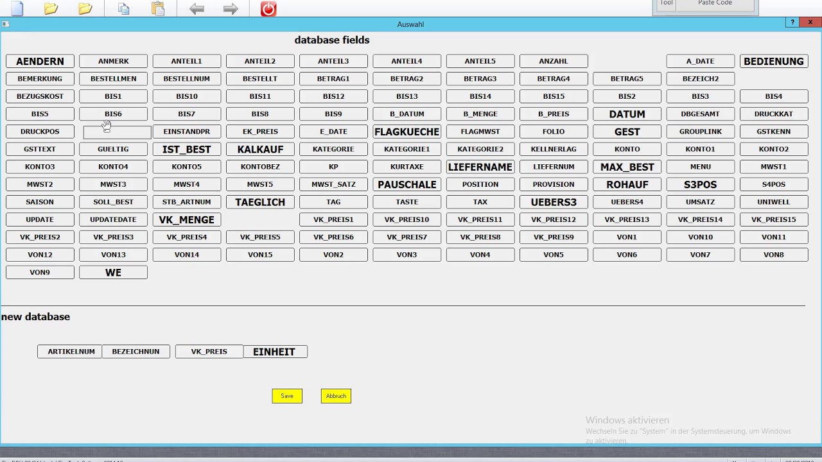Select the AENDERN database field
Screen dimensions: 822x462
point(40,62)
